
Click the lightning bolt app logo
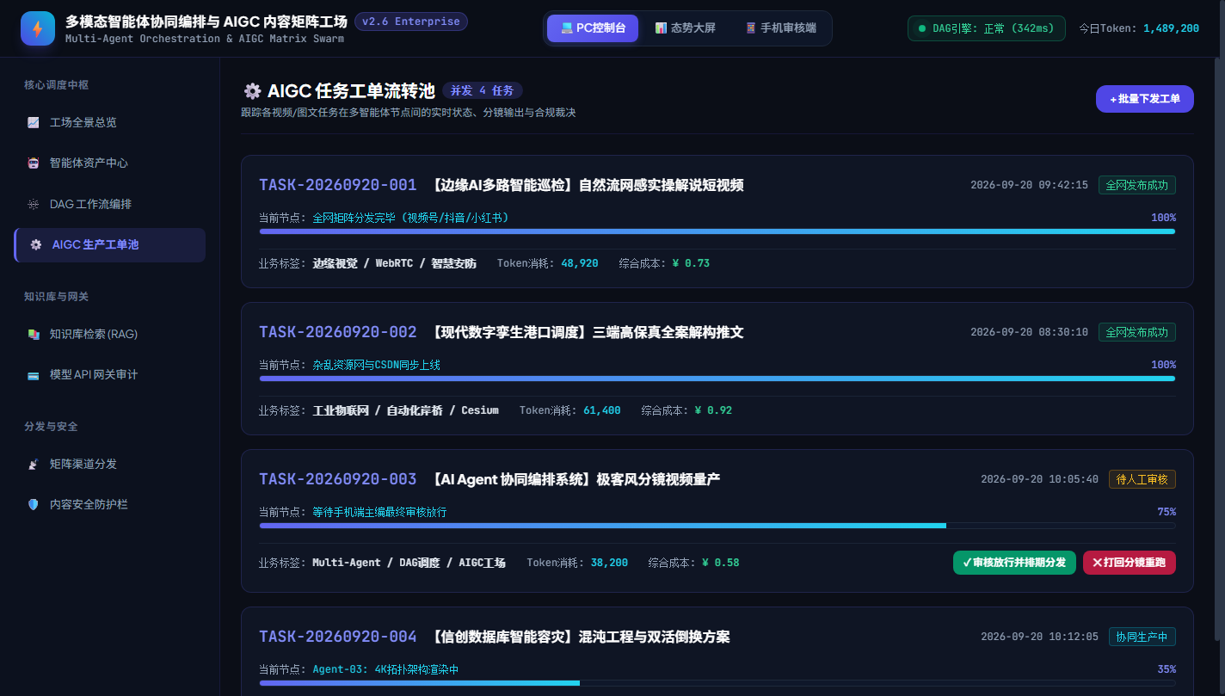point(38,28)
